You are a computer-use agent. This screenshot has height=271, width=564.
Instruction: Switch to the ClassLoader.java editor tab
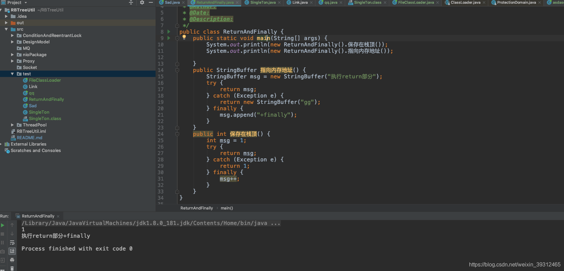pyautogui.click(x=465, y=2)
